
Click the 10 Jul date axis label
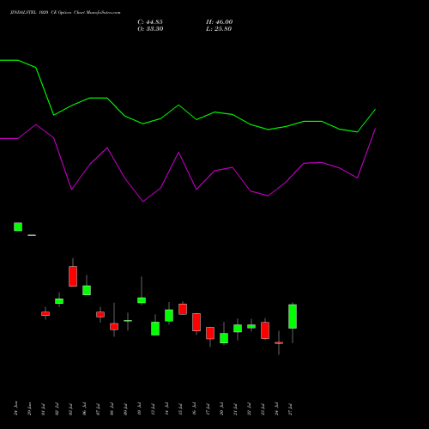coord(140,409)
